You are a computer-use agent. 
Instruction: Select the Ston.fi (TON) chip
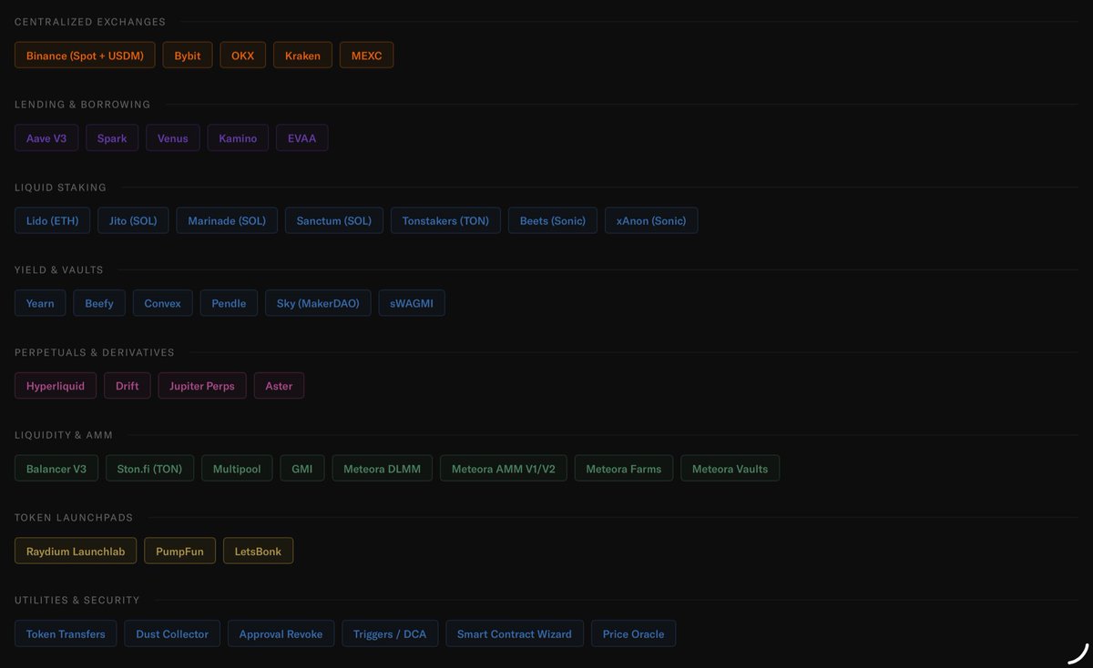click(149, 469)
